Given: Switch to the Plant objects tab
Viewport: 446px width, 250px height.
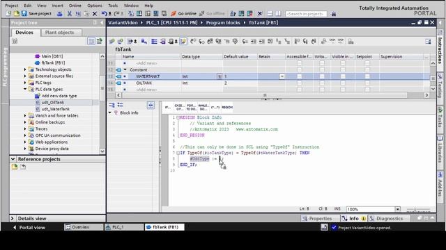Looking at the screenshot, I should pos(60,33).
